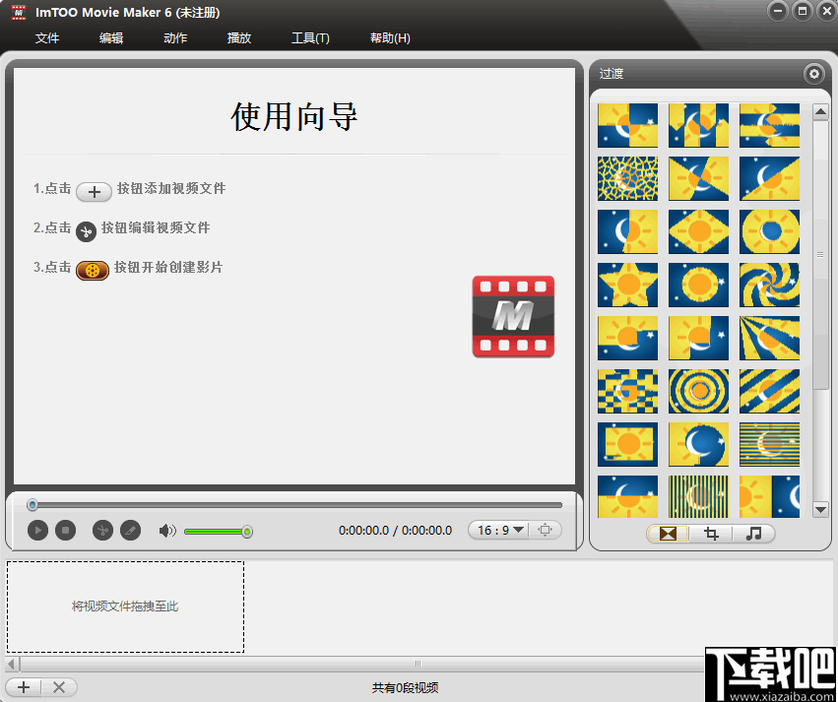The image size is (838, 702).
Task: Open the 过渡 panel settings gear
Action: click(813, 73)
